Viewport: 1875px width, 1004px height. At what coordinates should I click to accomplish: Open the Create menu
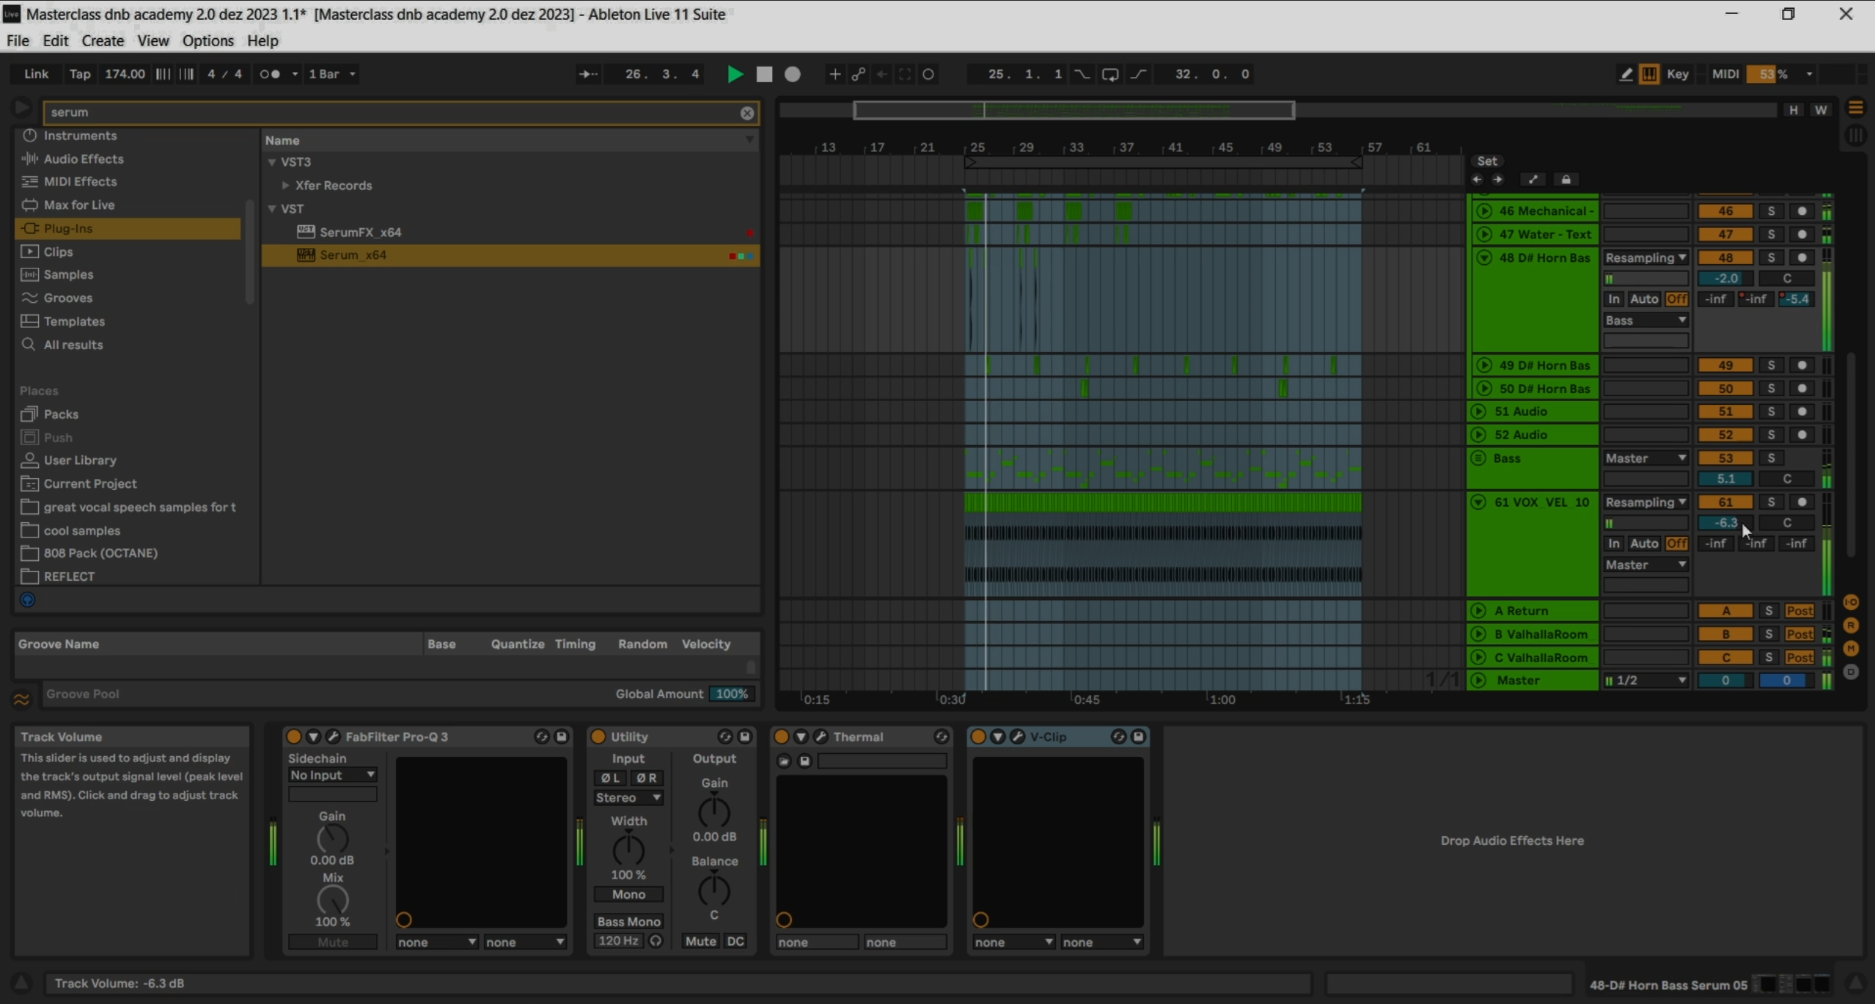pyautogui.click(x=103, y=40)
